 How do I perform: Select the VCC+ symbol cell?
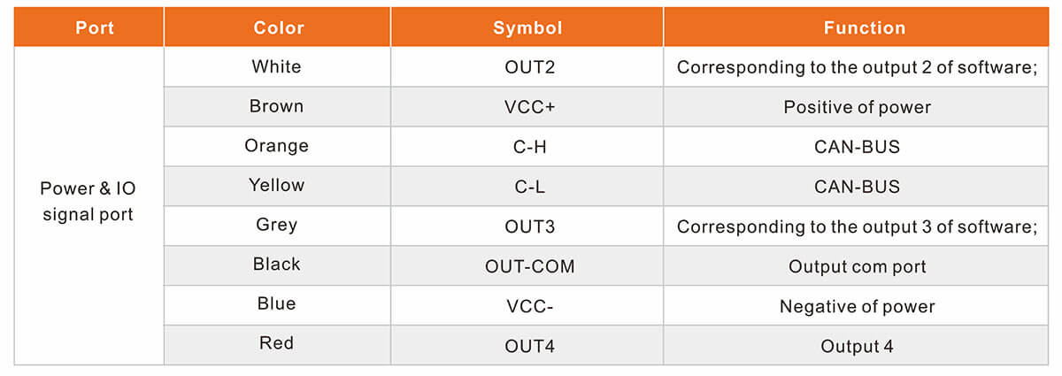529,107
